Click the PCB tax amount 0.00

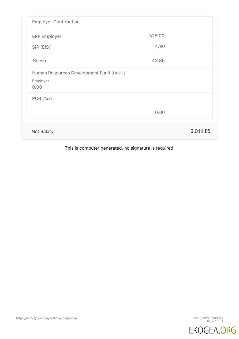(160, 113)
